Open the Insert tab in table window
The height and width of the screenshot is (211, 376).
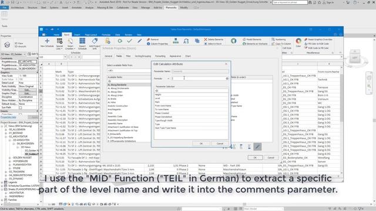[x=77, y=35]
